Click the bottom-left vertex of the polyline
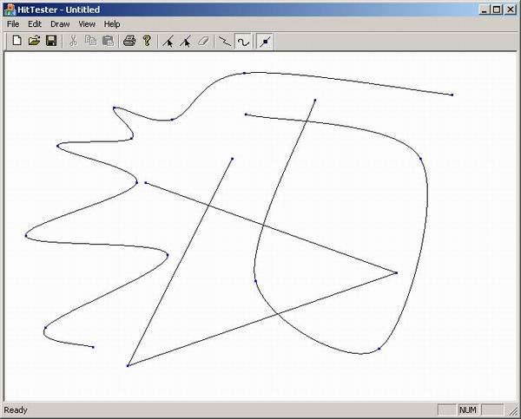Viewport: 521px width, 419px height. point(128,365)
